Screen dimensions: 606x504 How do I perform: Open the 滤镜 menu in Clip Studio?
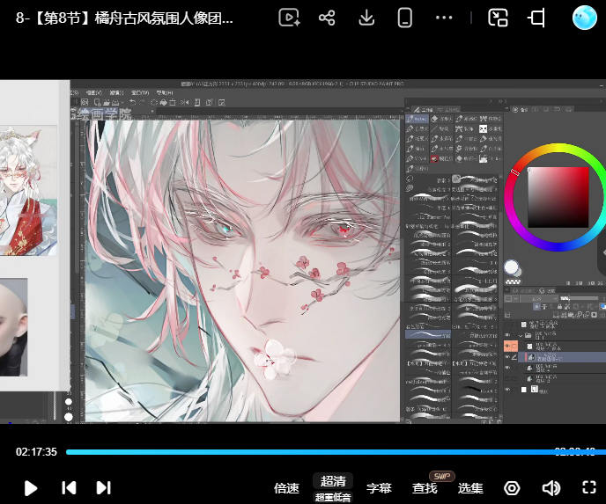(x=116, y=92)
